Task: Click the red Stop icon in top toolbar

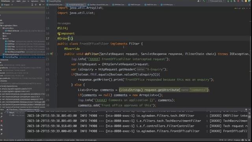Action: click(238, 1)
